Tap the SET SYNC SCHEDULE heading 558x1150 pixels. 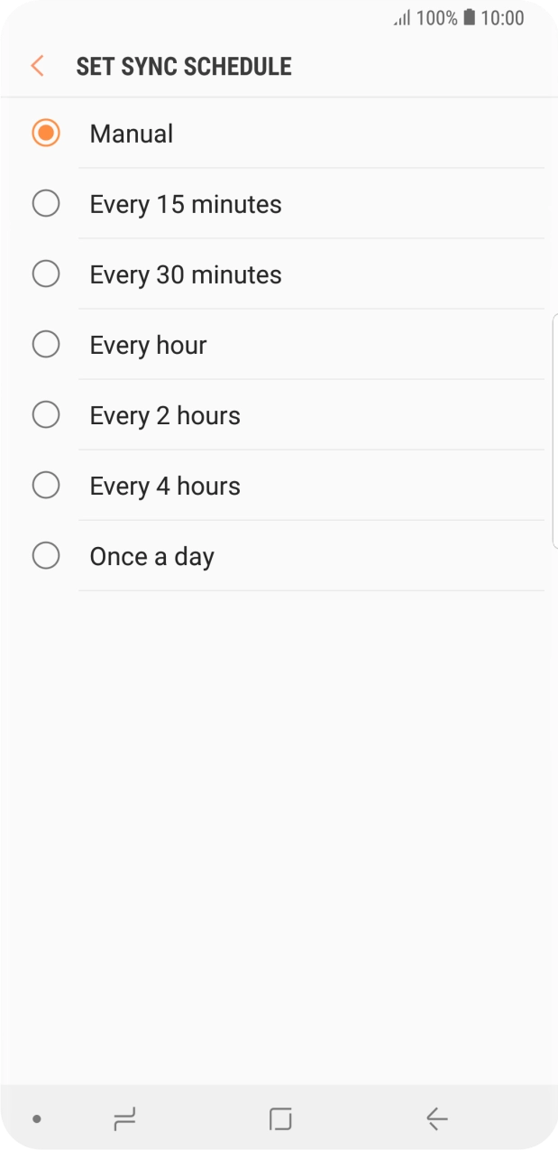[x=184, y=65]
